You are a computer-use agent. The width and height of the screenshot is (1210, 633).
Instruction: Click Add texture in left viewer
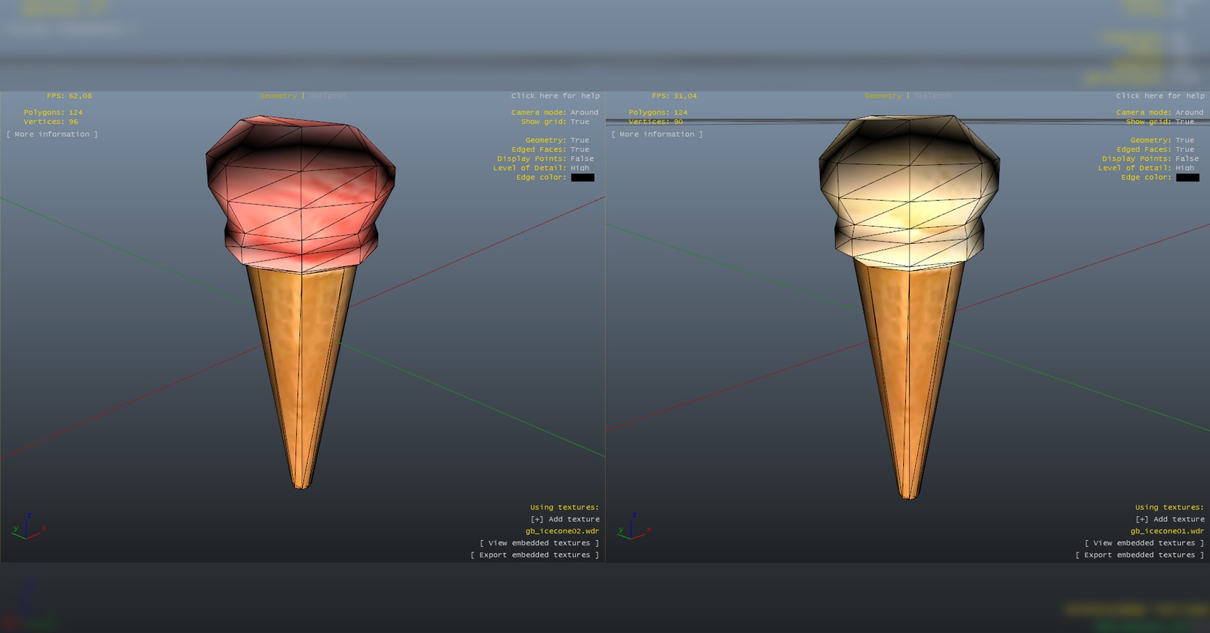tap(565, 519)
